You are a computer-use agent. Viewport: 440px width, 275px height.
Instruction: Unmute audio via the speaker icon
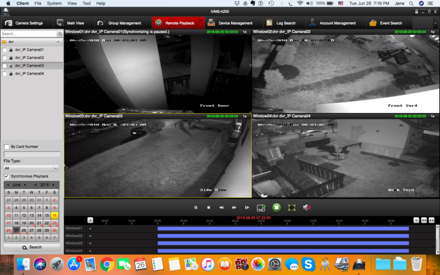[x=307, y=208]
